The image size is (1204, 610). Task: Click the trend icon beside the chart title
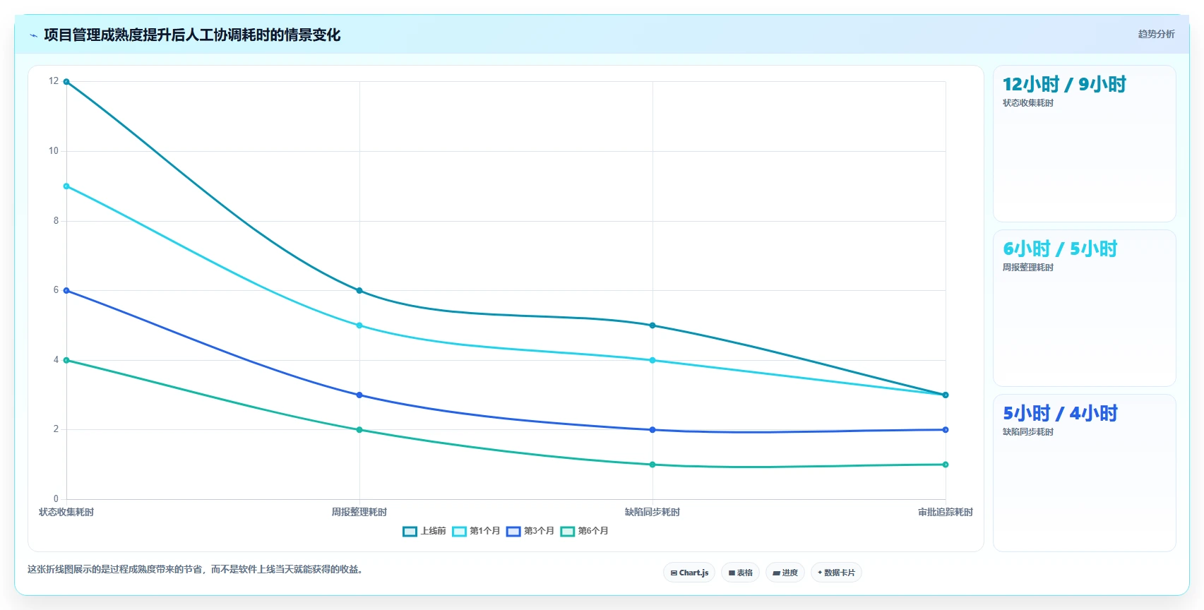[x=33, y=35]
